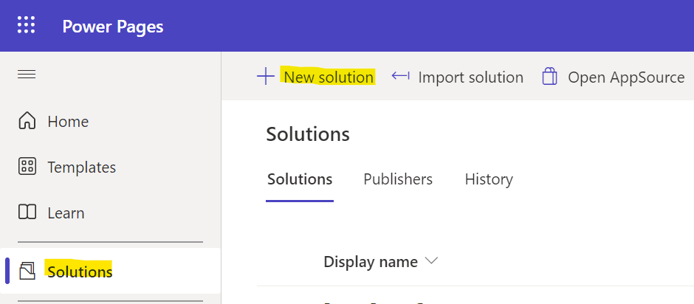Click the Solutions sidebar icon
This screenshot has height=304, width=694.
[x=27, y=271]
